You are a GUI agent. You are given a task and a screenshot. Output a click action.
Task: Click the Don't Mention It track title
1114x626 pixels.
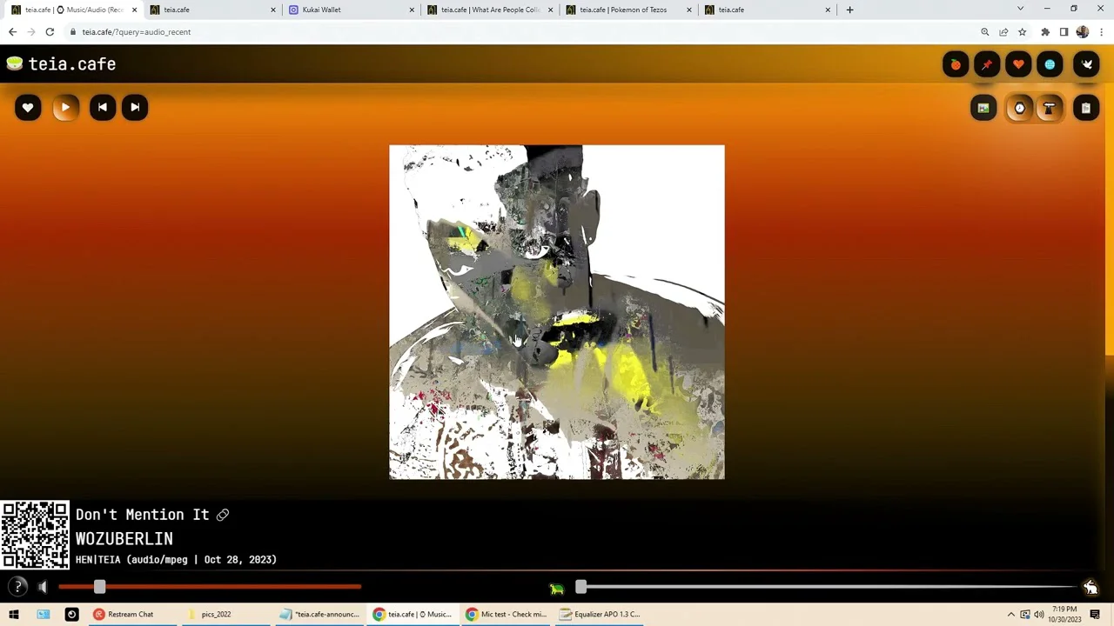click(142, 515)
